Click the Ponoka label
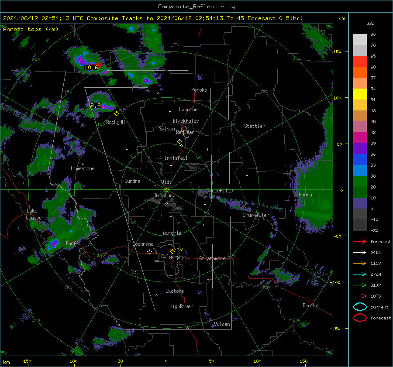This screenshot has height=367, width=393. [x=199, y=90]
